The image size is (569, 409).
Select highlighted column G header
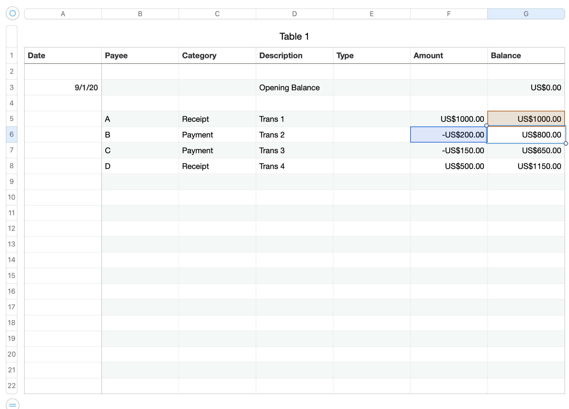(x=526, y=14)
